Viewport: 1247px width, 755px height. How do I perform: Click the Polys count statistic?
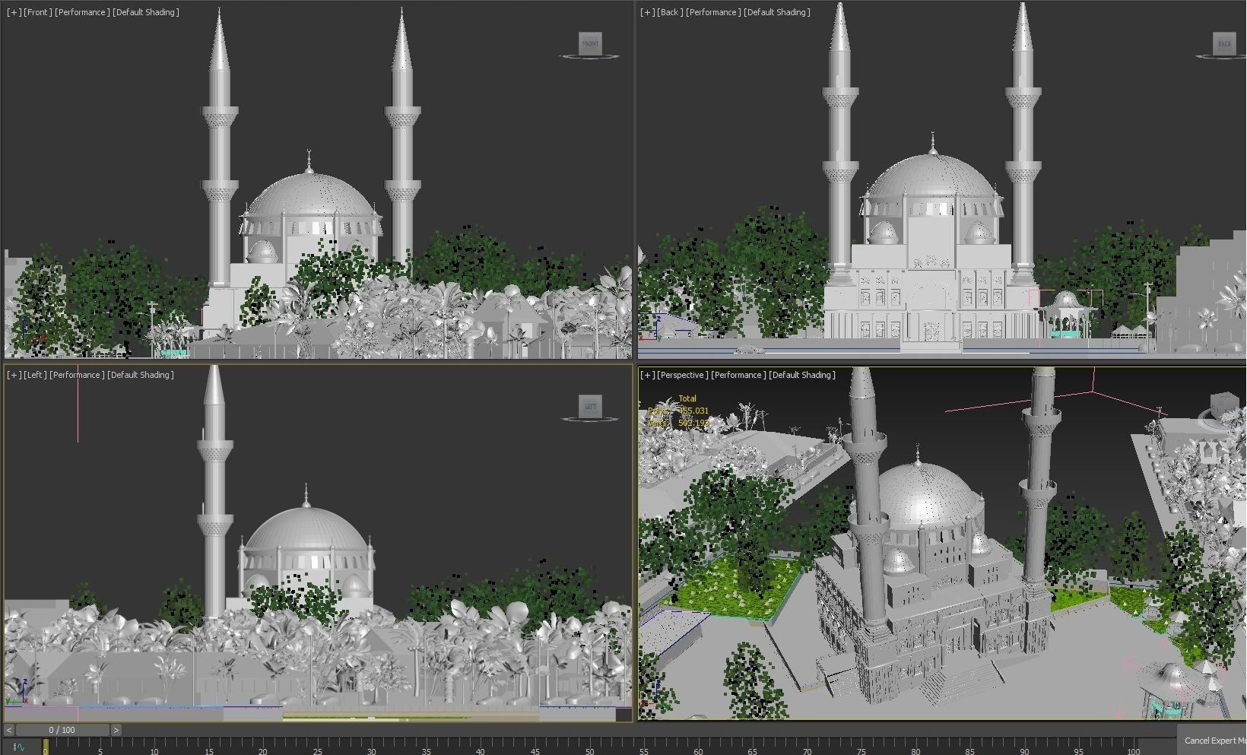(x=678, y=411)
